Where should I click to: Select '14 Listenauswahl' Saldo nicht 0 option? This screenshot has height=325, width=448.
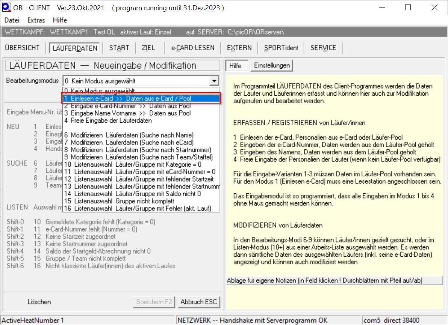tap(132, 194)
